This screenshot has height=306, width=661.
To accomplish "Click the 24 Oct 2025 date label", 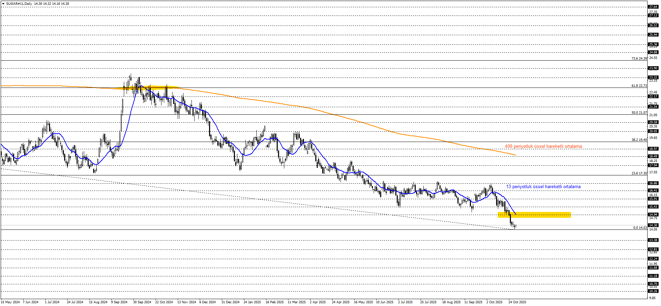I will coord(517,302).
